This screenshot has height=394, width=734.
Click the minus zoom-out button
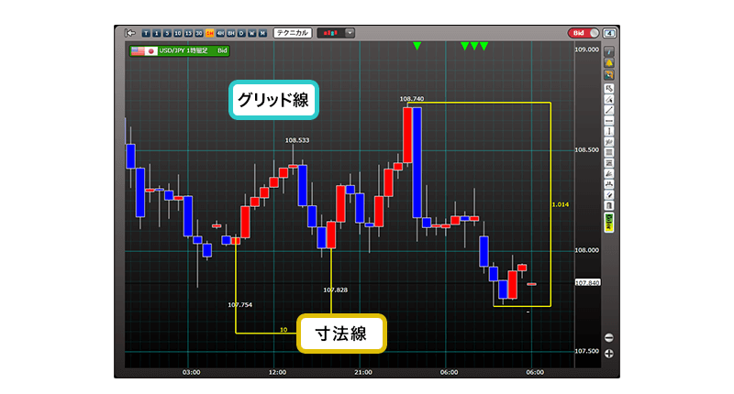tap(609, 337)
